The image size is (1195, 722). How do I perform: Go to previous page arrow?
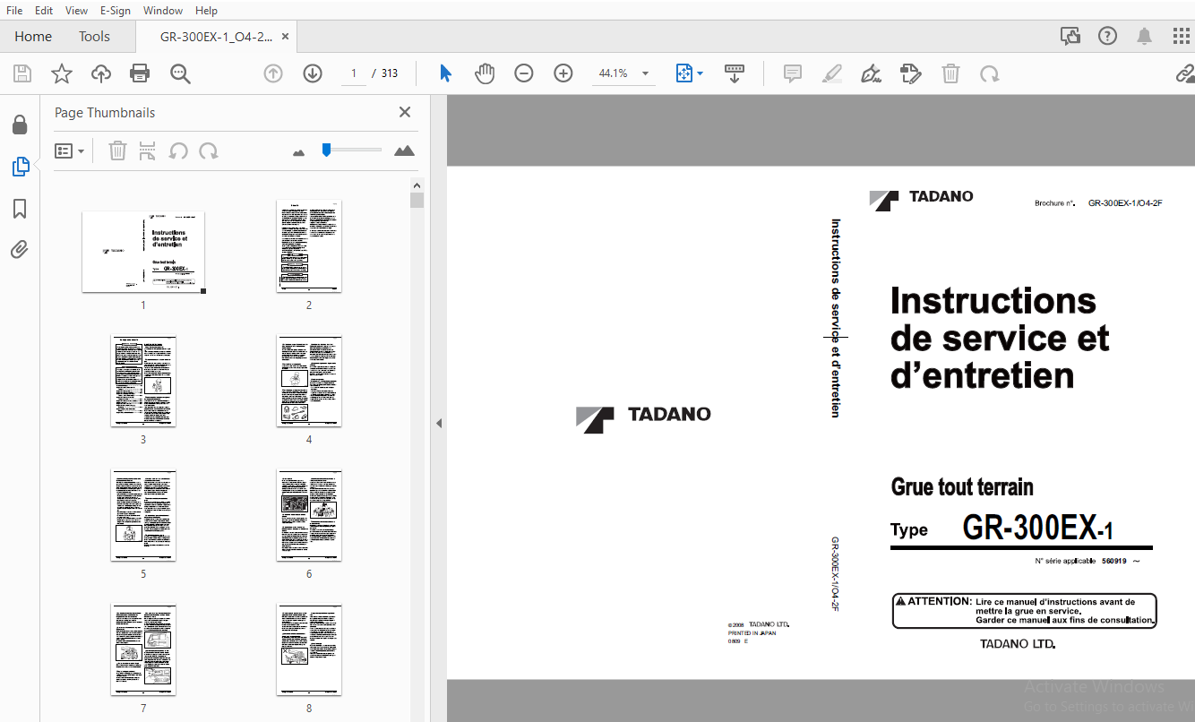[x=273, y=73]
